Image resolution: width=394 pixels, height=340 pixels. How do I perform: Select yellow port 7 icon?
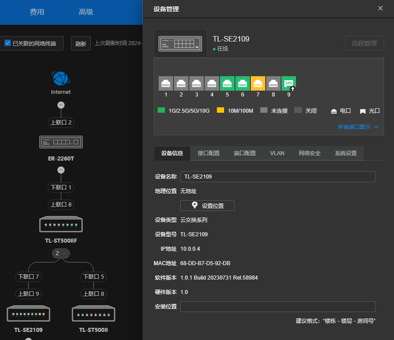tap(258, 83)
